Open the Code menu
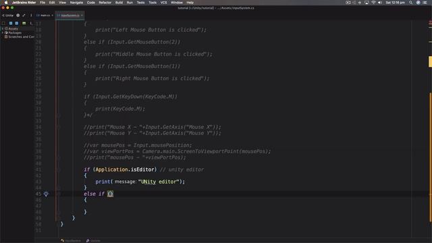This screenshot has width=432, height=243. point(91,3)
